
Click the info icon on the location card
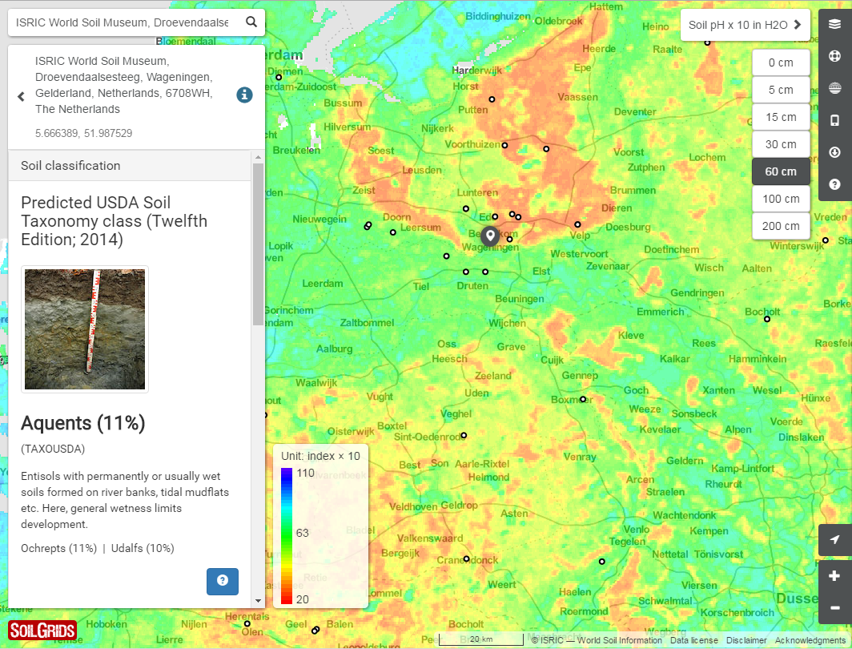click(244, 95)
